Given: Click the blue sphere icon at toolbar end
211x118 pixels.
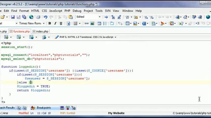Looking at the screenshot, I should tap(208, 17).
